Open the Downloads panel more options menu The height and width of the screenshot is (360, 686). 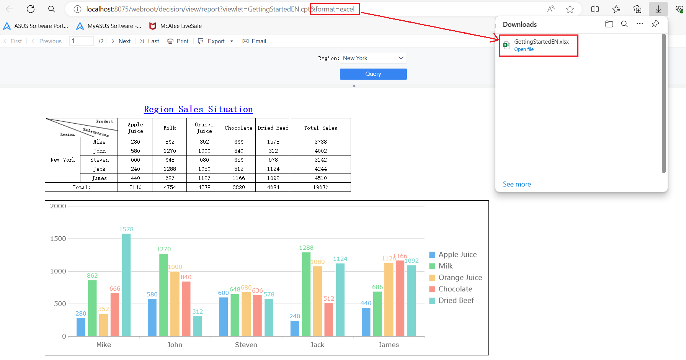point(640,24)
